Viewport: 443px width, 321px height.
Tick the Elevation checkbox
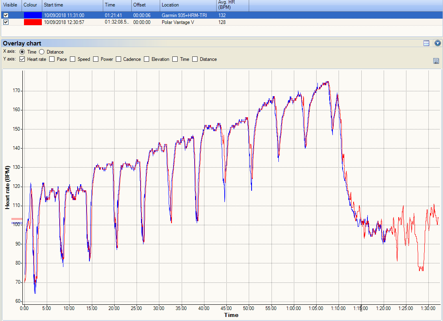(147, 59)
